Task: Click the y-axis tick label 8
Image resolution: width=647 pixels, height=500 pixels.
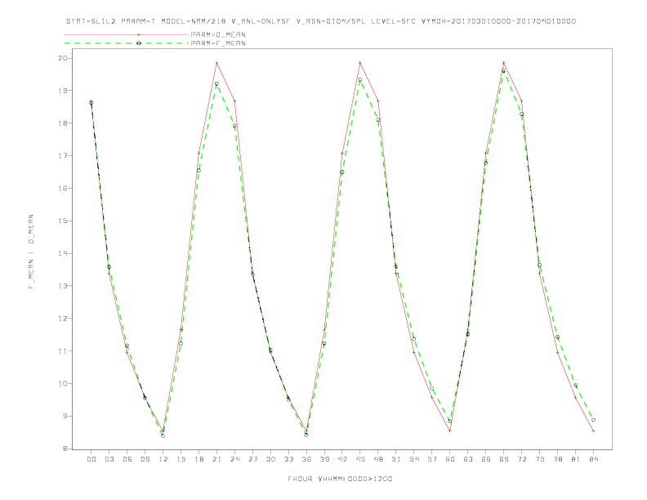Action: 65,449
